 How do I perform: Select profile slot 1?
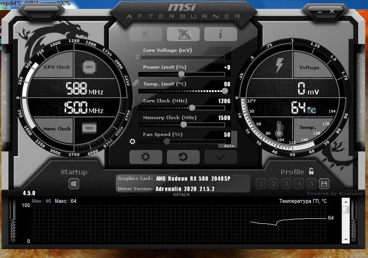point(261,184)
